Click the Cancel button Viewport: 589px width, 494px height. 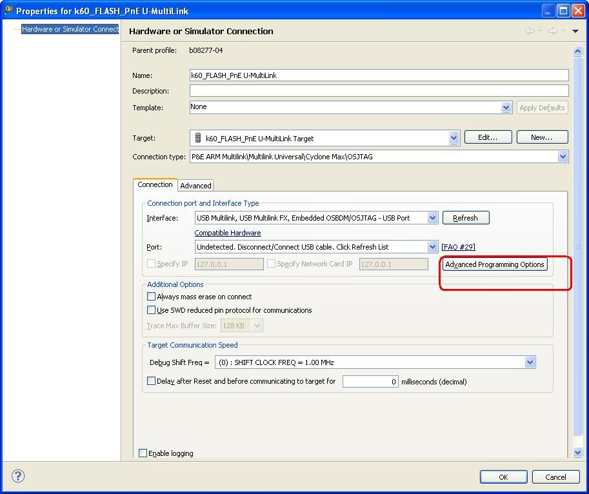tap(555, 477)
